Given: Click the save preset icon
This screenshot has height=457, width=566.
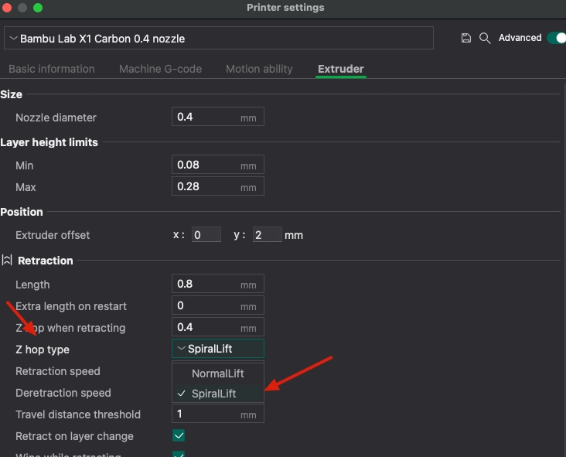Looking at the screenshot, I should click(465, 38).
